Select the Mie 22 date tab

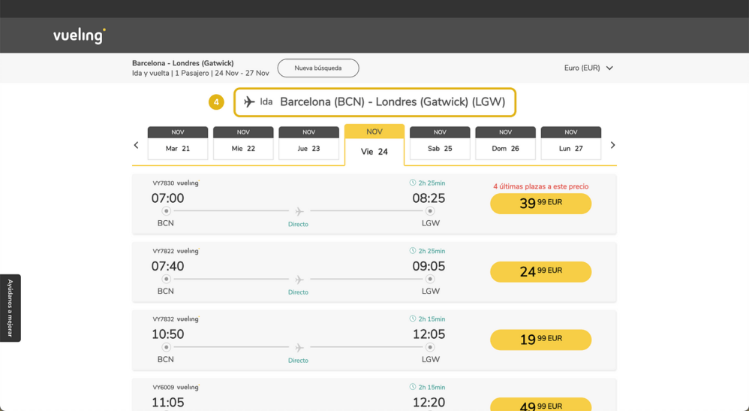tap(243, 143)
